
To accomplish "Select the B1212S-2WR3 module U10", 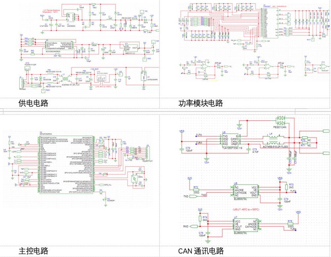I will point(102,79).
